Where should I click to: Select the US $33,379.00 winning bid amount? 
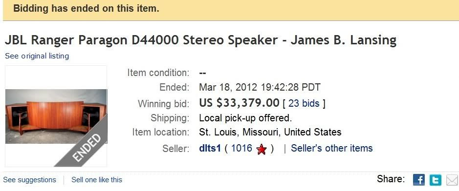[239, 103]
